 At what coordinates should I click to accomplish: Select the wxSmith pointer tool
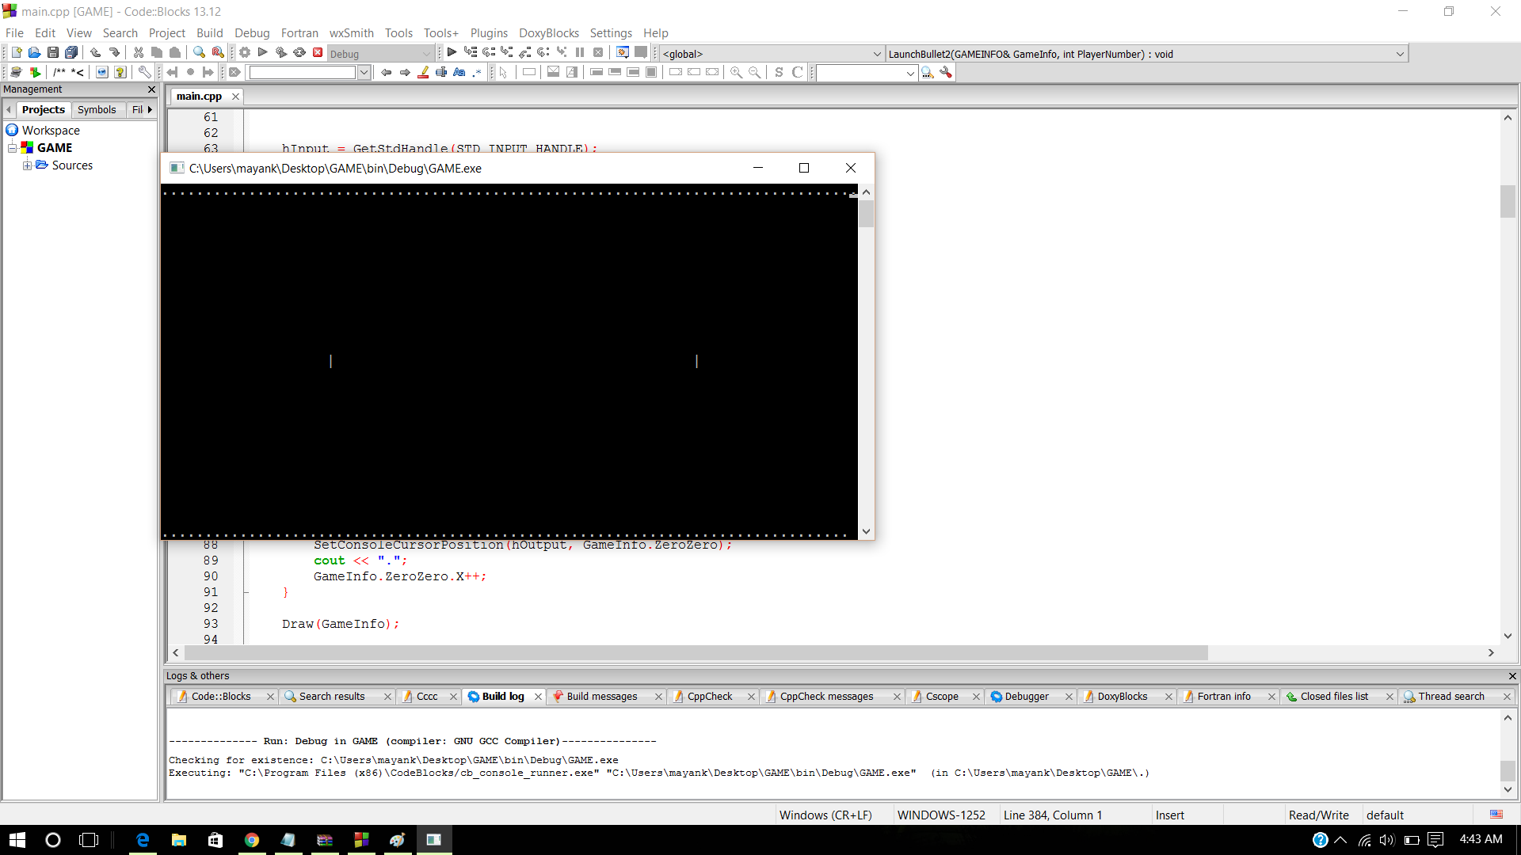tap(502, 73)
